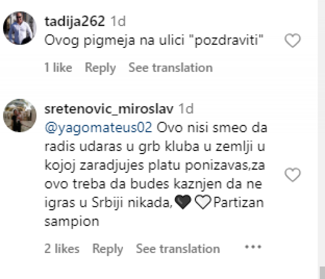This screenshot has width=325, height=279.
Task: Click the 1d timestamp on tadija262's comment
Action: pyautogui.click(x=117, y=22)
